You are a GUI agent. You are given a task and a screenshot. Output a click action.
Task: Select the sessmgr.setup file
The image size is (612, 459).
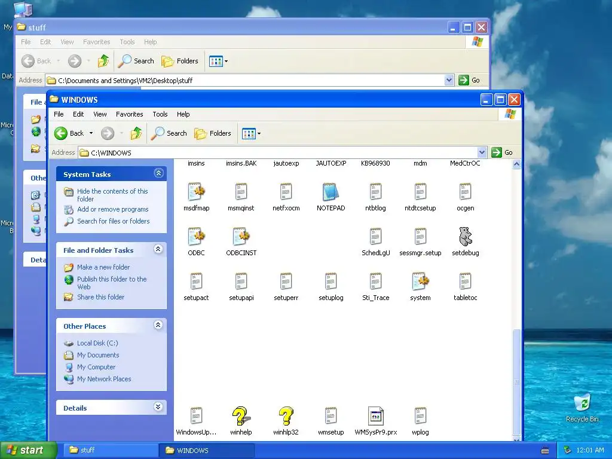point(420,237)
